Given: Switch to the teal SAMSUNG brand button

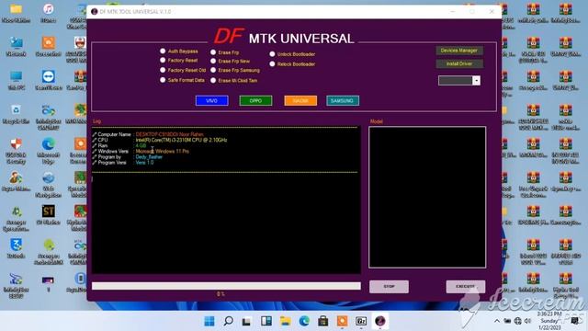Looking at the screenshot, I should pyautogui.click(x=343, y=100).
